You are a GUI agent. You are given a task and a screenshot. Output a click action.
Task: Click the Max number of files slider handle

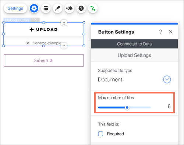pos(127,107)
